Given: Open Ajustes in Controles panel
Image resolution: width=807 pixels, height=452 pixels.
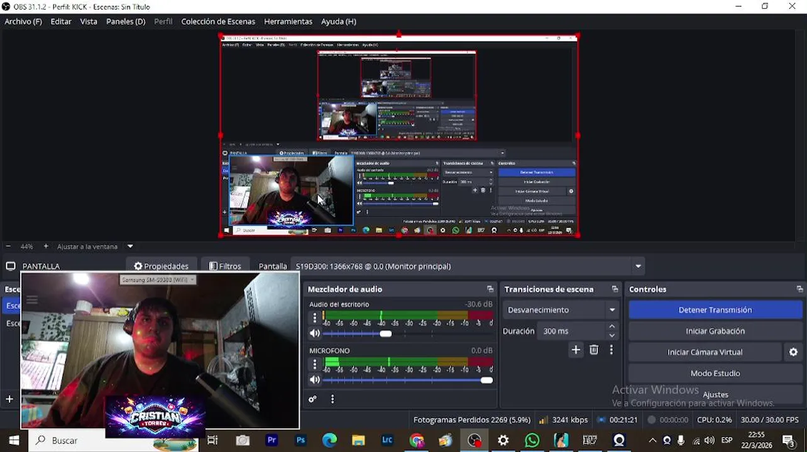Looking at the screenshot, I should [x=715, y=394].
